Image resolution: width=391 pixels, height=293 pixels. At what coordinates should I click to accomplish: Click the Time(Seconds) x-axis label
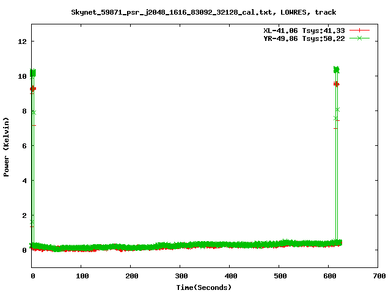click(x=203, y=288)
